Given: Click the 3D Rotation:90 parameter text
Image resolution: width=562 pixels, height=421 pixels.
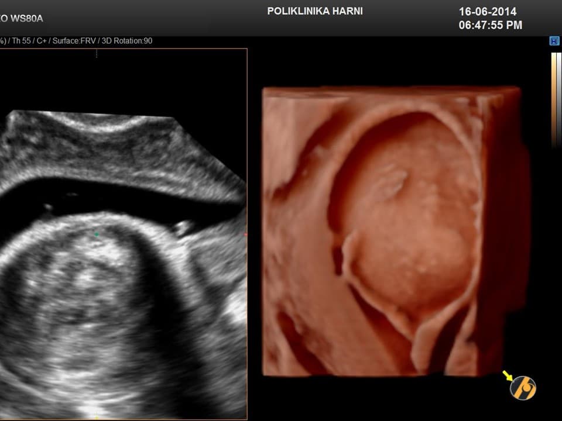Looking at the screenshot, I should tap(127, 41).
